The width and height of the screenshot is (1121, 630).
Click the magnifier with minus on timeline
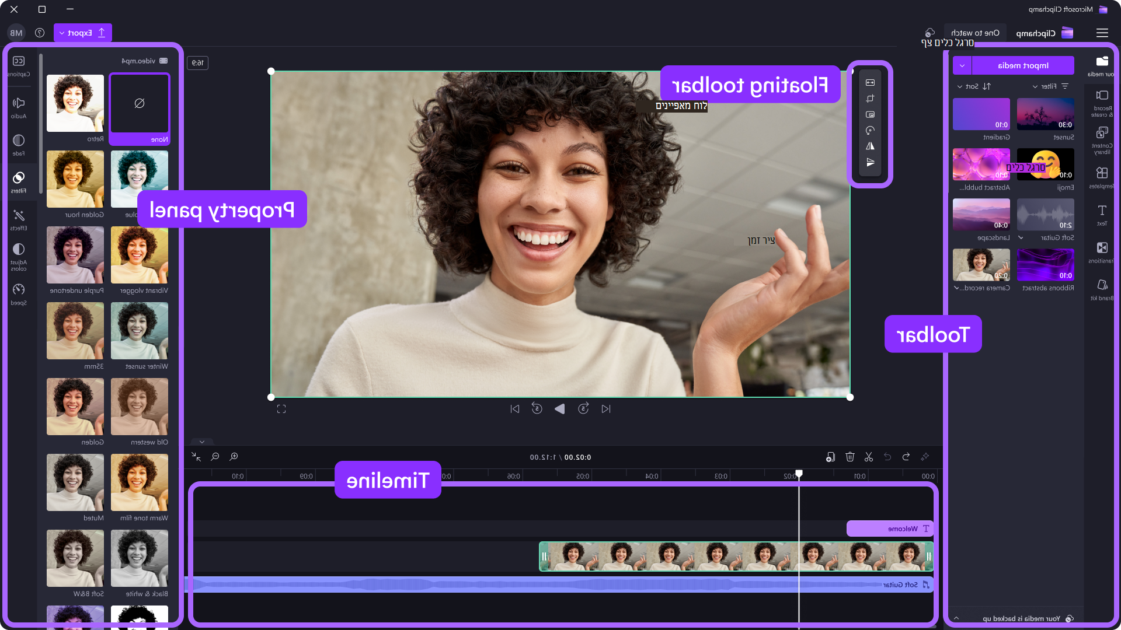pyautogui.click(x=215, y=457)
